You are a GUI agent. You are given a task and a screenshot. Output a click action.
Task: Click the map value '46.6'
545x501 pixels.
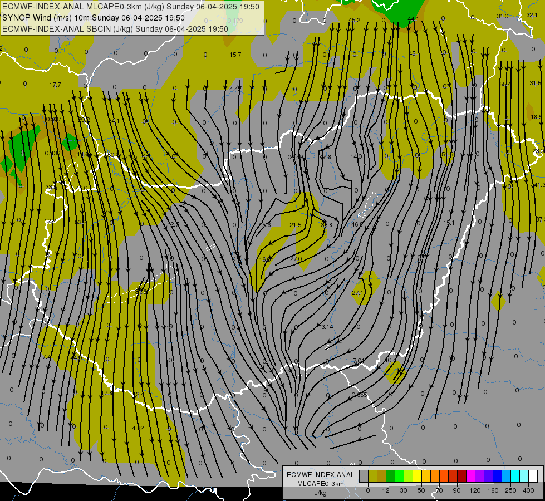point(357,224)
